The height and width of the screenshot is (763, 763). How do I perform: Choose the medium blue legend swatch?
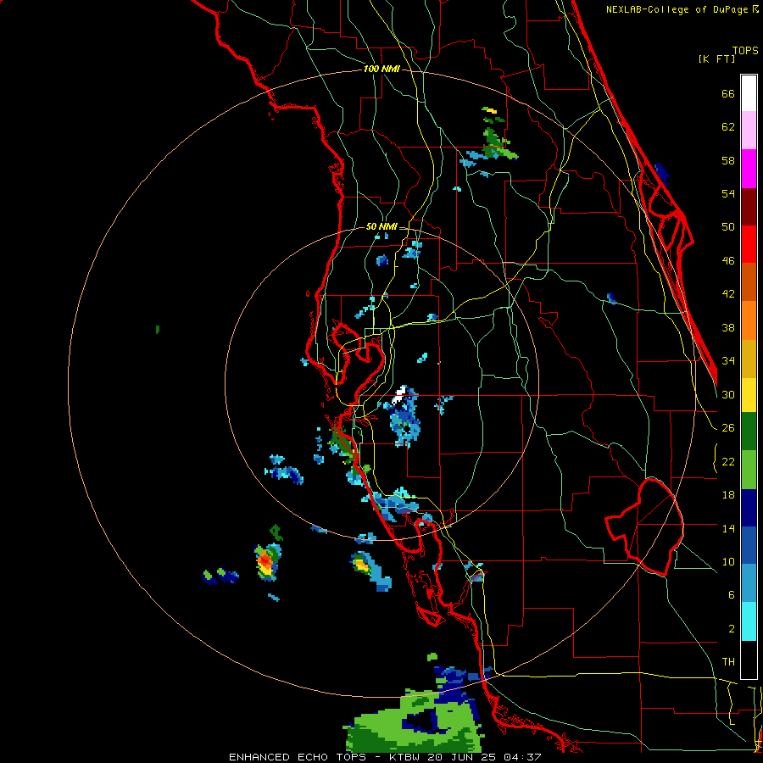(x=749, y=545)
